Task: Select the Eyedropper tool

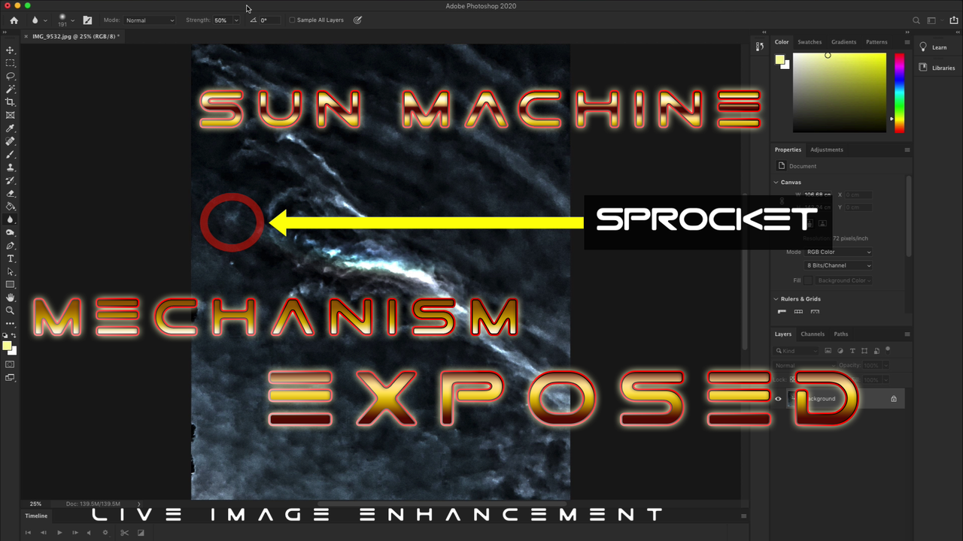Action: pos(11,128)
